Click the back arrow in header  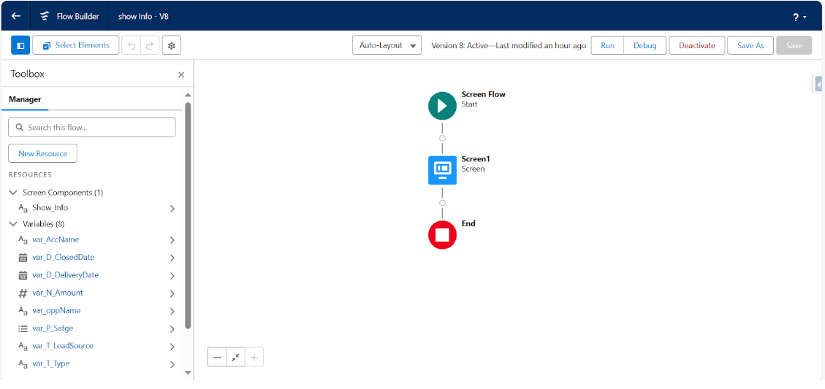pos(16,16)
